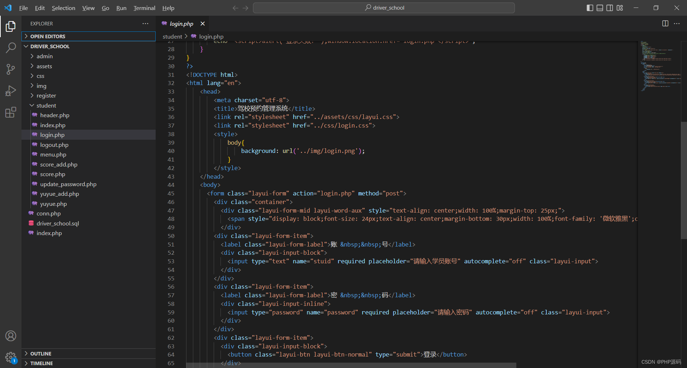This screenshot has height=368, width=687.
Task: Click the driver_school command center search box
Action: point(384,8)
